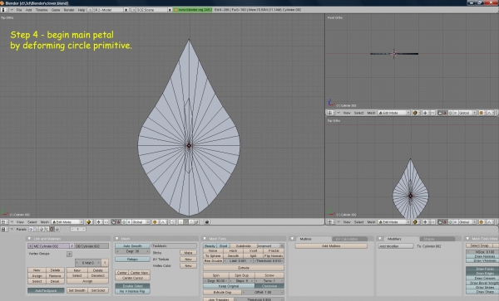Click window type icon in top info header

[4, 10]
